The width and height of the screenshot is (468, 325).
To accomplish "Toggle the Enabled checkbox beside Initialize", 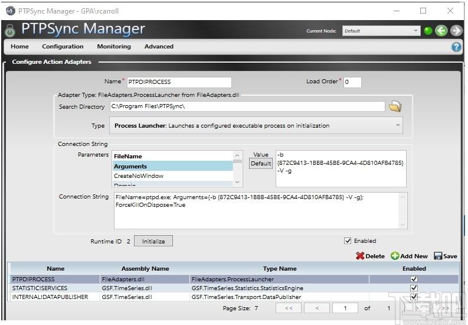I will 348,240.
